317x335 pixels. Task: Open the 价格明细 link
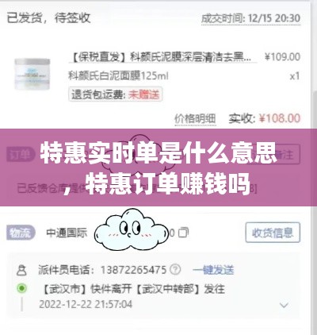click(x=195, y=119)
